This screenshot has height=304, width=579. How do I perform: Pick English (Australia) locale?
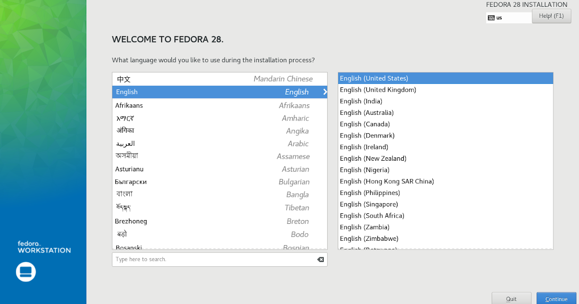click(445, 113)
